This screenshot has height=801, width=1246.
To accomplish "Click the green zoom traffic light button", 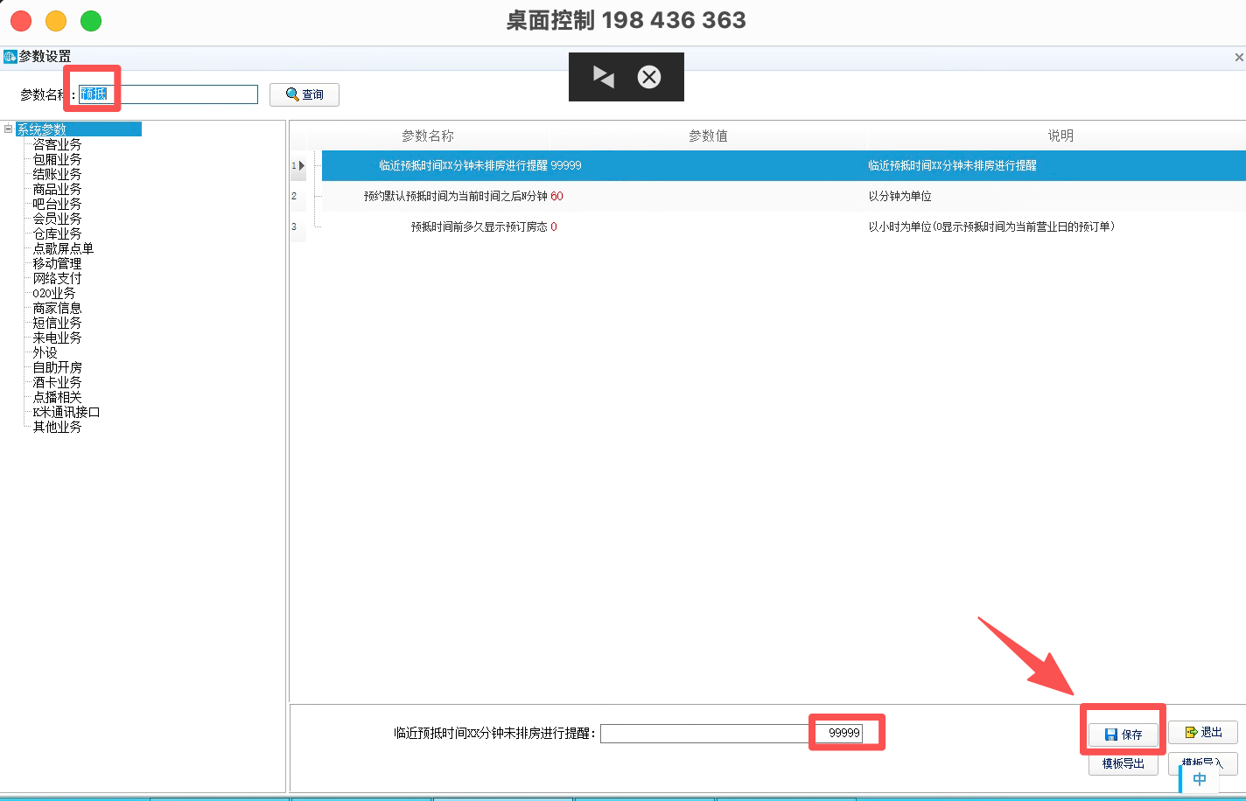I will tap(91, 20).
